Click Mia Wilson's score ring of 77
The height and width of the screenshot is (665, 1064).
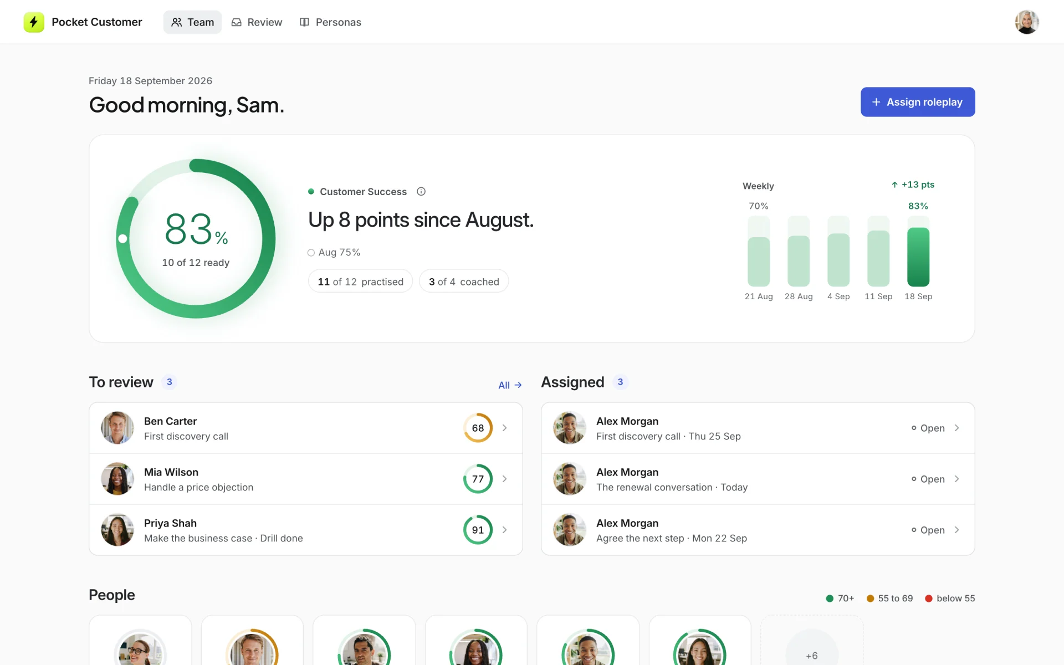tap(478, 479)
